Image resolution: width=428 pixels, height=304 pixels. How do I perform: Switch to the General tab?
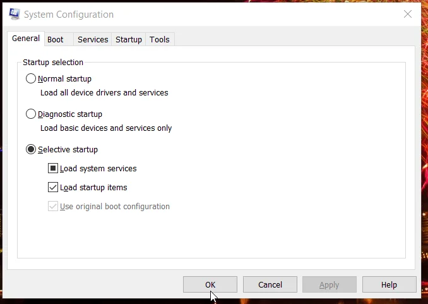(x=26, y=39)
